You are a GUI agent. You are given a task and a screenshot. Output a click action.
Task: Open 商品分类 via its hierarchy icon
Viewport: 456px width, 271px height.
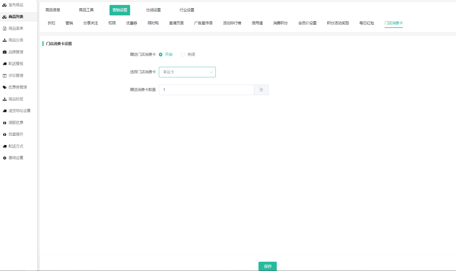5,40
